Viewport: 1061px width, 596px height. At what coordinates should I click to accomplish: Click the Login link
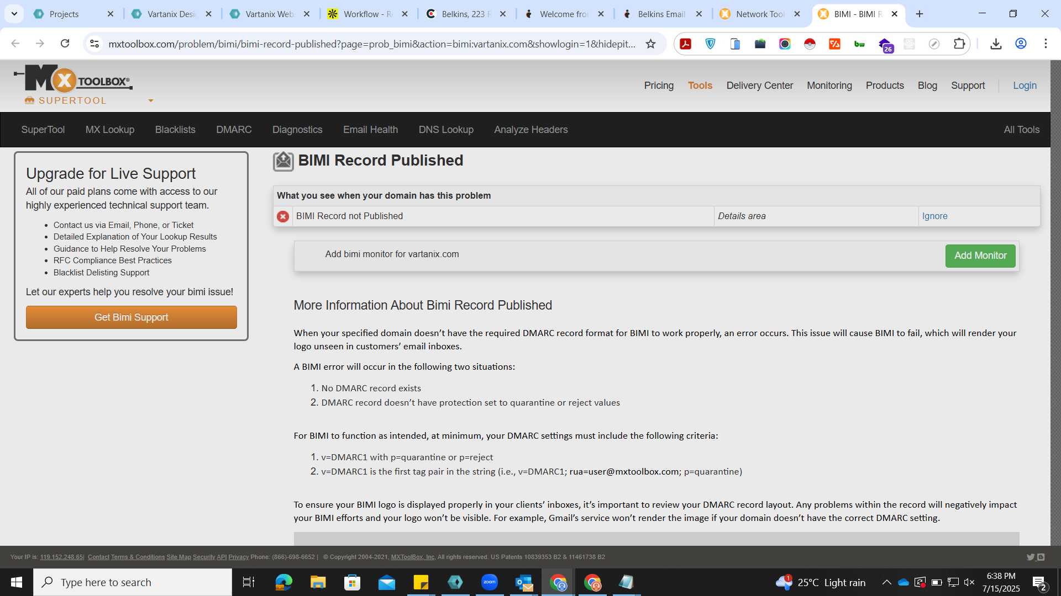(x=1025, y=86)
